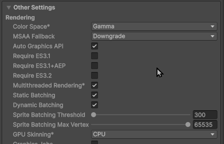224x144 pixels.
Task: Open the GPU Skinning dropdown
Action: [154, 134]
